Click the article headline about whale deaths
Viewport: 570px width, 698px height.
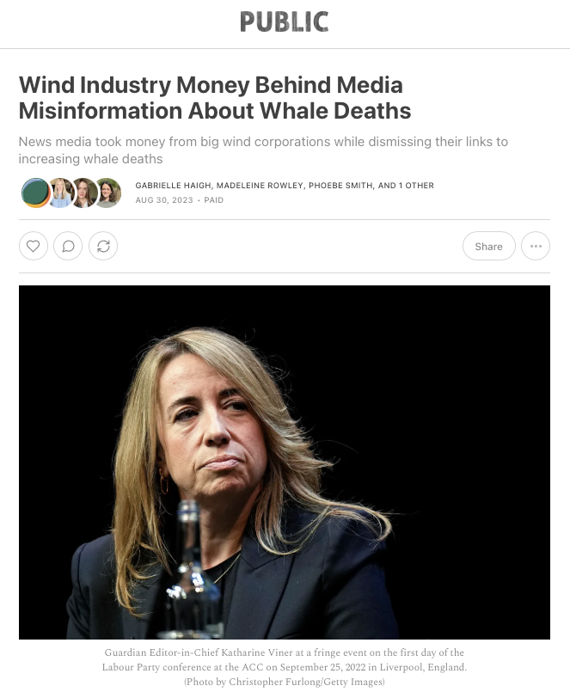tap(215, 97)
